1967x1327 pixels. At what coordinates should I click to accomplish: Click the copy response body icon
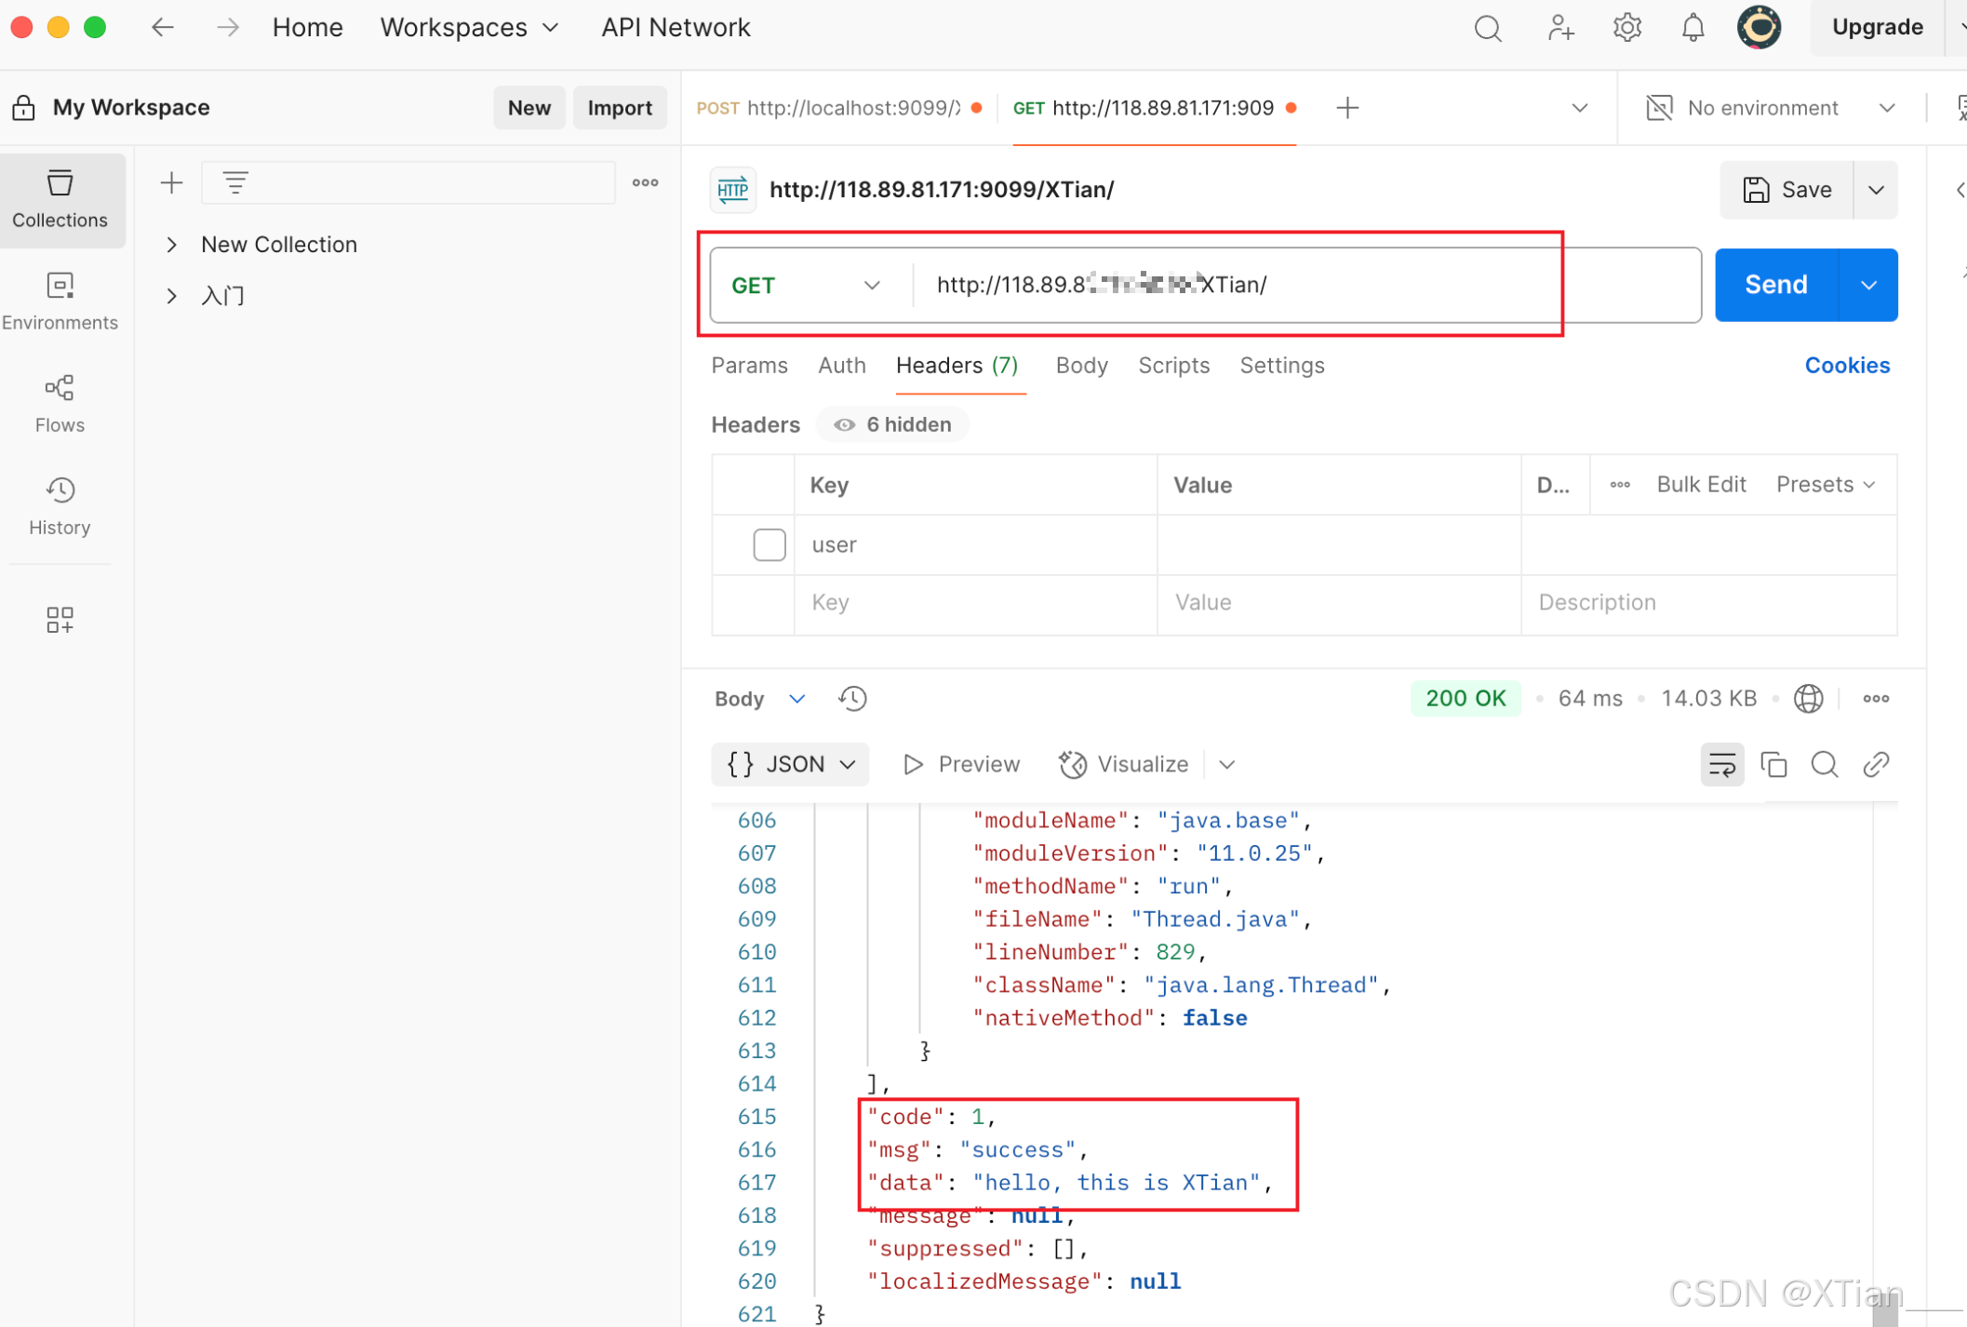1773,764
